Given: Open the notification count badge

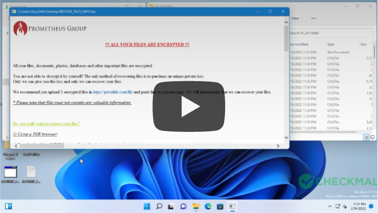Looking at the screenshot, I should point(371,206).
